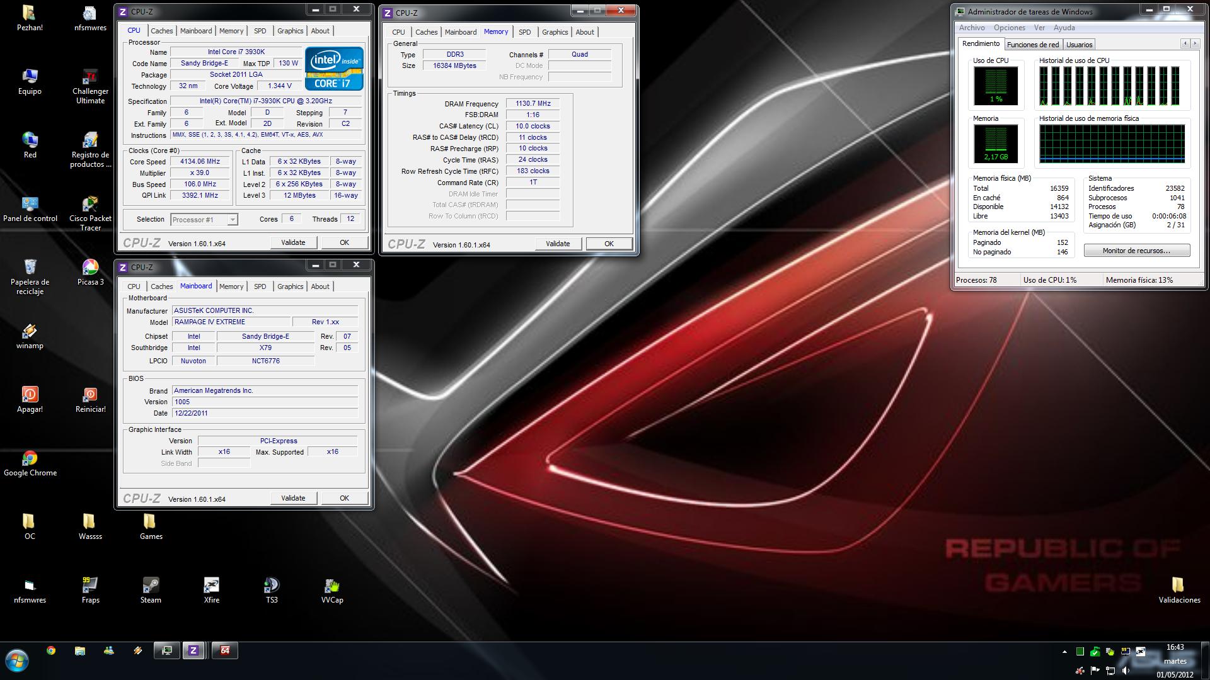Open Memory tab in the Intel Core i7 CPU-Z window

tap(231, 31)
